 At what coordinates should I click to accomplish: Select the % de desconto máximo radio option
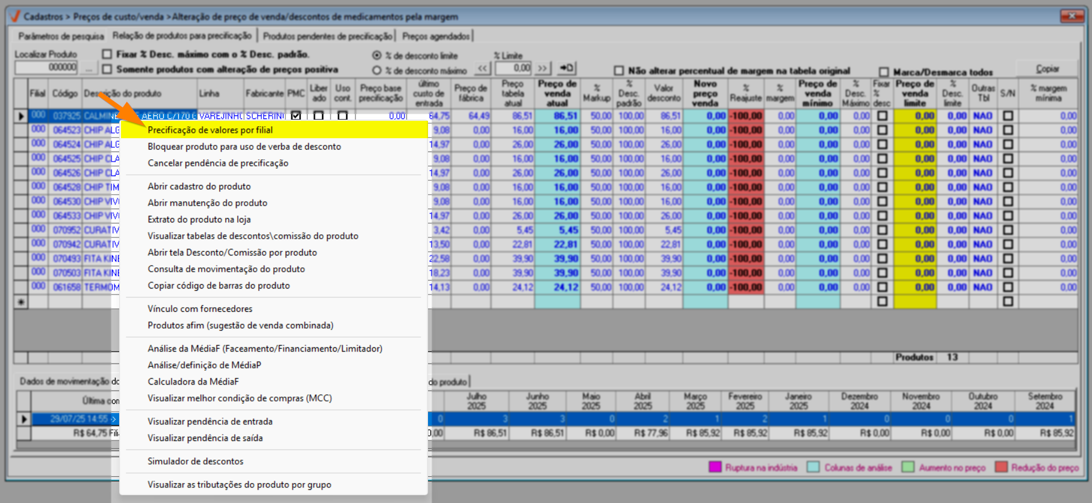pos(377,70)
